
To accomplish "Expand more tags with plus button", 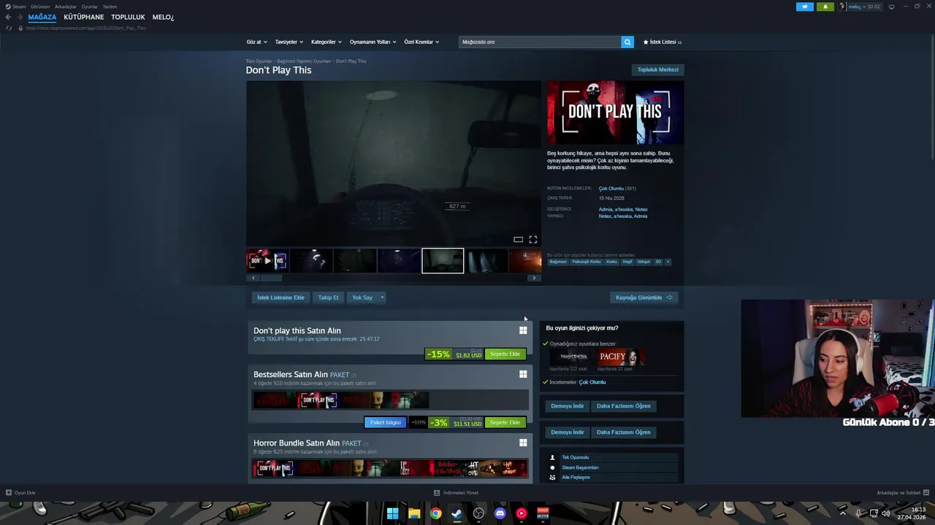I will point(667,262).
